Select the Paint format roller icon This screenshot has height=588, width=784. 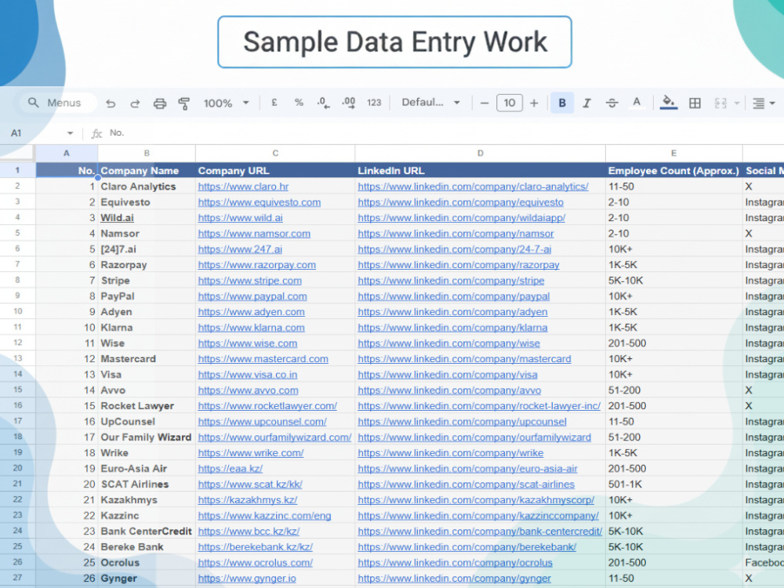point(184,103)
